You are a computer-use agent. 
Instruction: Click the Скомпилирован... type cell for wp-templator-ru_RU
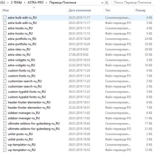pyautogui.click(x=118, y=145)
